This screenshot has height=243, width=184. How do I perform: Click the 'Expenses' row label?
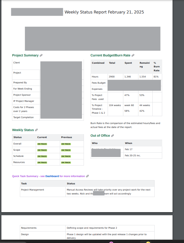coord(97,89)
